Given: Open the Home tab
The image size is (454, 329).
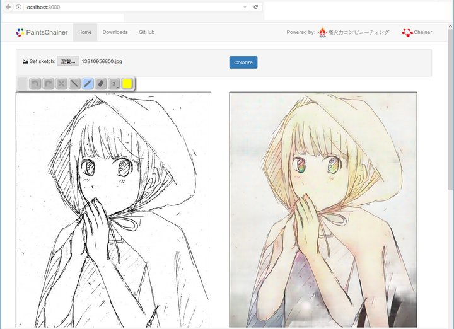Looking at the screenshot, I should click(85, 32).
